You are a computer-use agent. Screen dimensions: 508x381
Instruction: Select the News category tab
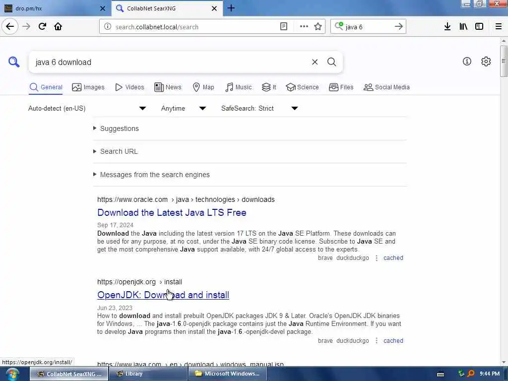(168, 87)
